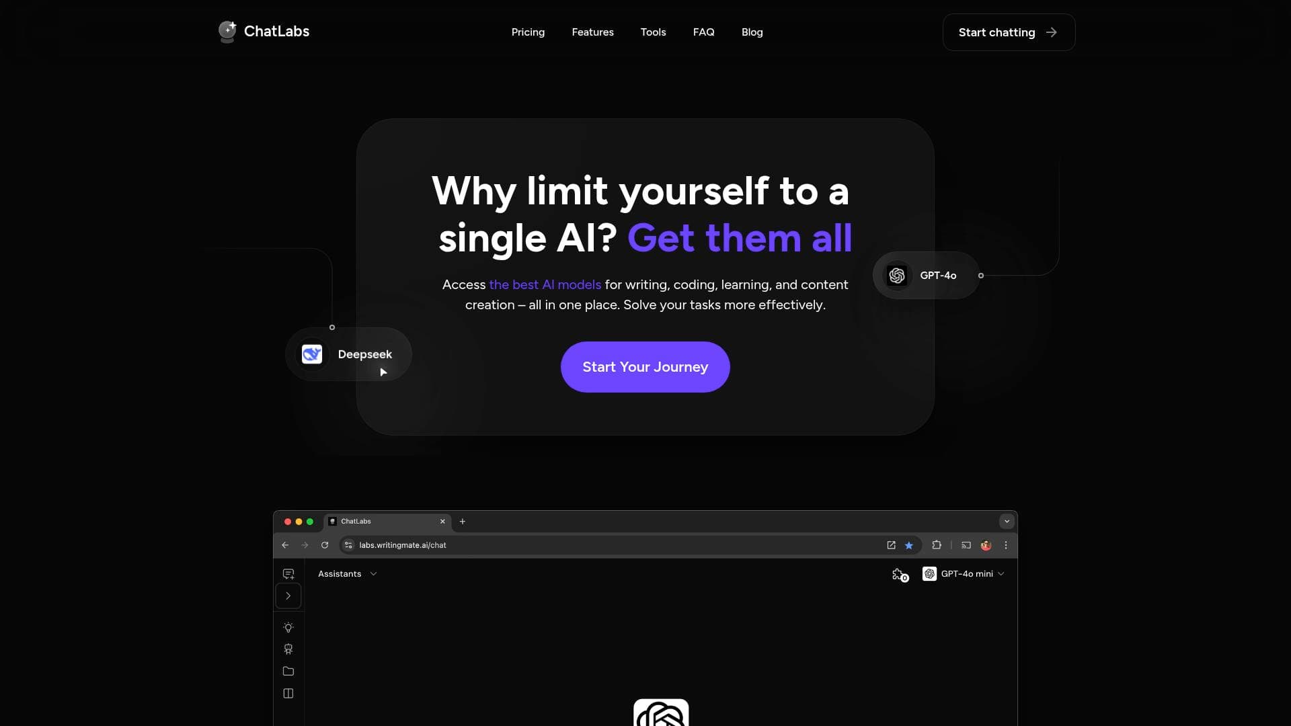Click the assistant/bot icon in sidebar
This screenshot has width=1291, height=726.
[288, 649]
